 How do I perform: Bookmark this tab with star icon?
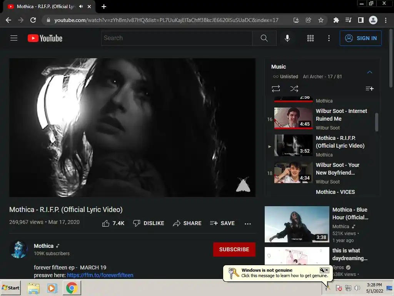click(321, 20)
